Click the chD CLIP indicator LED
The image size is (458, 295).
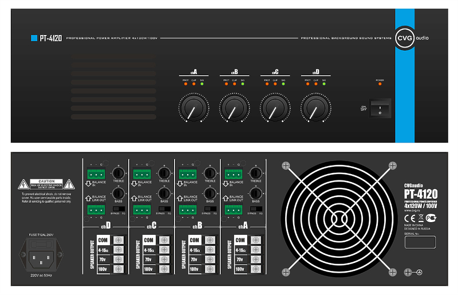[315, 84]
